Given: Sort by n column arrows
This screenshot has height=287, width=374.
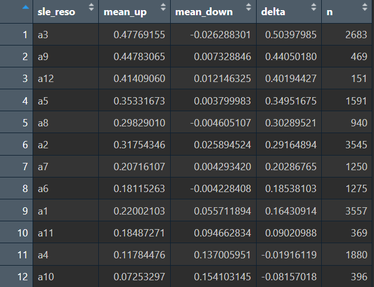Looking at the screenshot, I should (x=364, y=7).
